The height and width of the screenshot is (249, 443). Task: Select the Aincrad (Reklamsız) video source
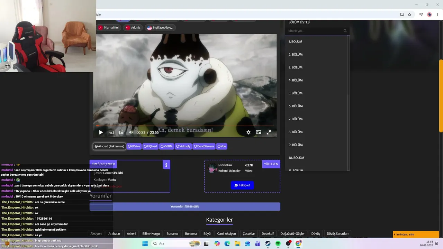pyautogui.click(x=109, y=146)
